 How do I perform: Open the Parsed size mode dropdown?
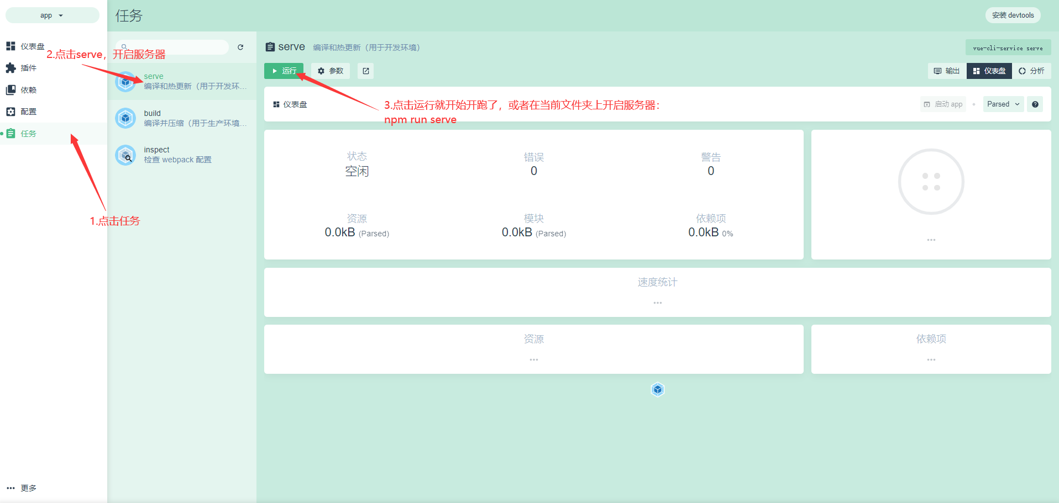1003,104
